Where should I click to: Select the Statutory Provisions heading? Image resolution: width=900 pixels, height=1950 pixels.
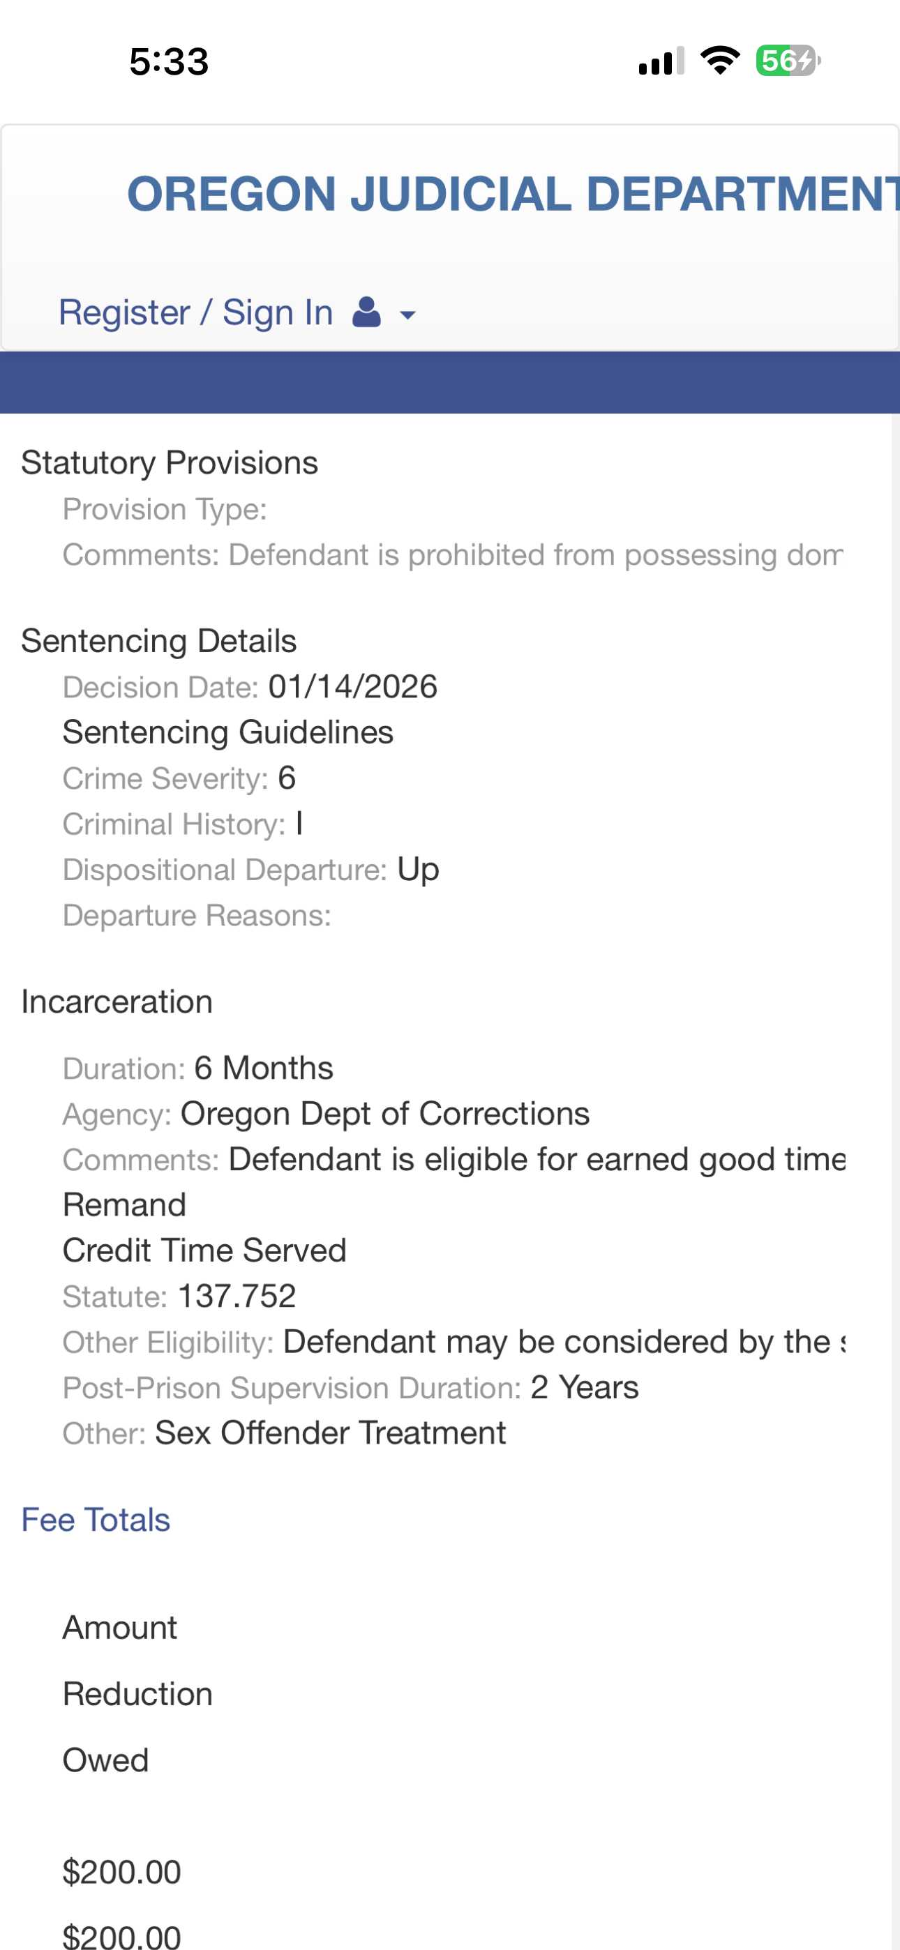coord(170,462)
